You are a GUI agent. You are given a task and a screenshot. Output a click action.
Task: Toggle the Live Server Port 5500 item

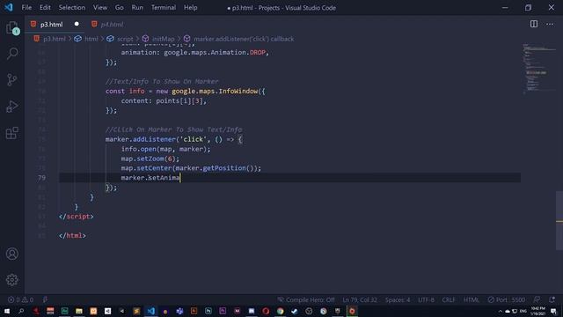coord(507,299)
